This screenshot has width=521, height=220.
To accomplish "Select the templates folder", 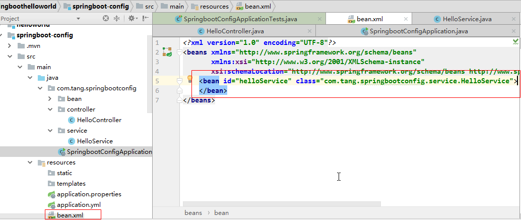I will click(x=67, y=184).
